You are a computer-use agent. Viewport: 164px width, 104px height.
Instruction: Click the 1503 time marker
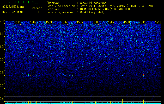point(49,22)
